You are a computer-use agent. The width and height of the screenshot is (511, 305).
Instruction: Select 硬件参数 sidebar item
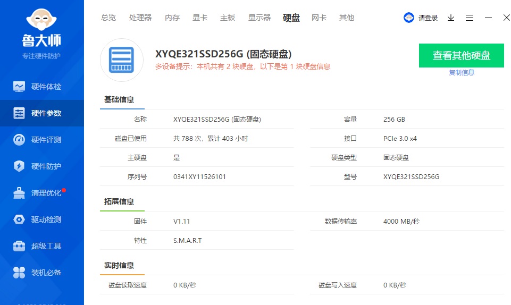[41, 113]
